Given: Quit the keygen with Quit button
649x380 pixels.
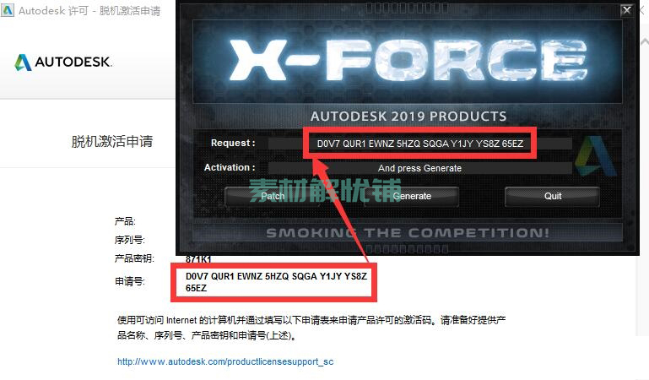Looking at the screenshot, I should pos(553,196).
